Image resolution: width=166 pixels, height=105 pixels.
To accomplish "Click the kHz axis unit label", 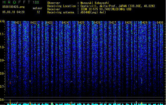I will [2, 21].
